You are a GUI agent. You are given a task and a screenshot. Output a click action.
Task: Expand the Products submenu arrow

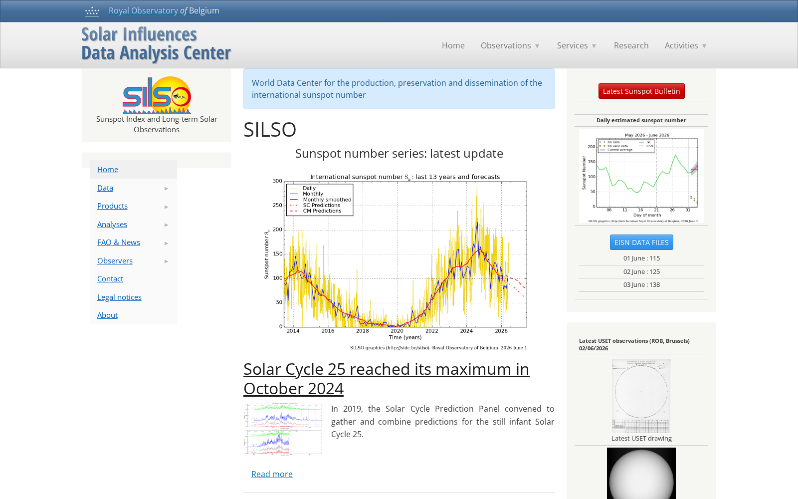pos(167,207)
